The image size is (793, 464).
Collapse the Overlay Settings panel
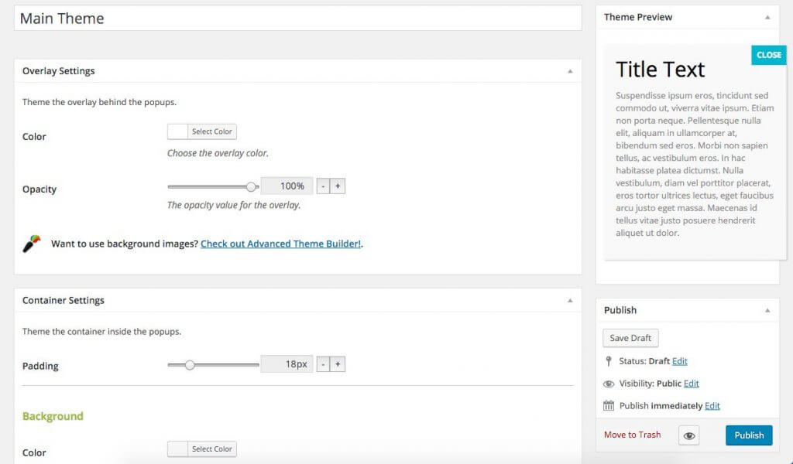[x=570, y=71]
